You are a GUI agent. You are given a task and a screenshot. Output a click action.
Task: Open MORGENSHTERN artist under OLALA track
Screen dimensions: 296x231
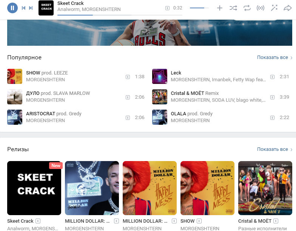(190, 120)
